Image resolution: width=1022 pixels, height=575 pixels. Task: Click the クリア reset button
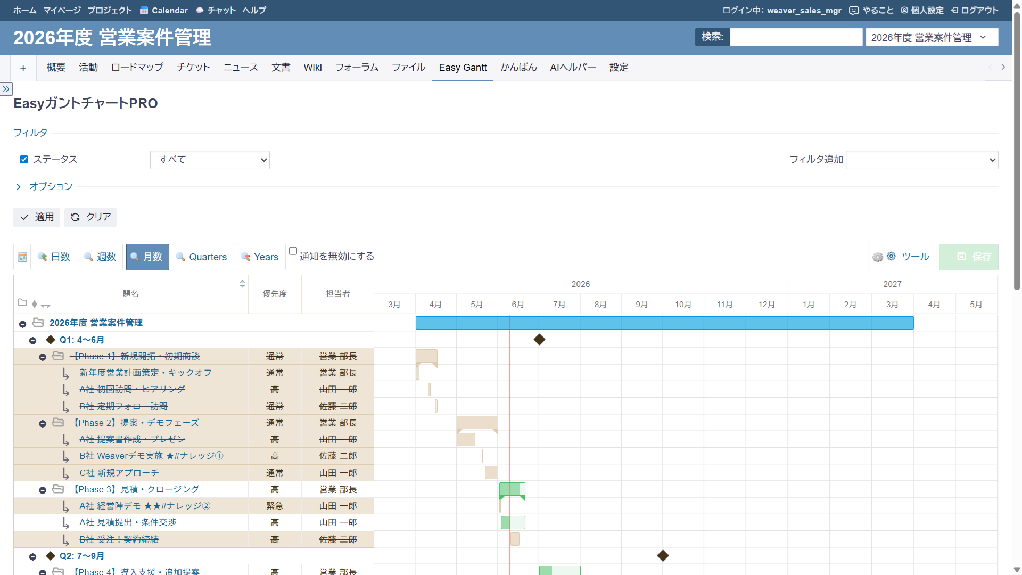tap(90, 217)
